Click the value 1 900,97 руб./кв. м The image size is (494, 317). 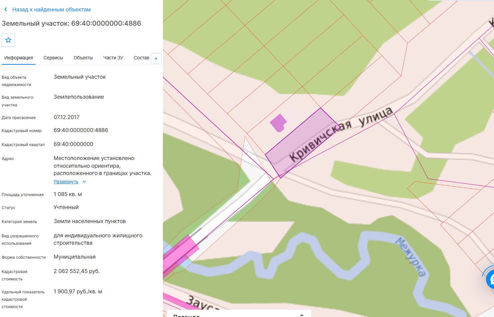tap(78, 292)
